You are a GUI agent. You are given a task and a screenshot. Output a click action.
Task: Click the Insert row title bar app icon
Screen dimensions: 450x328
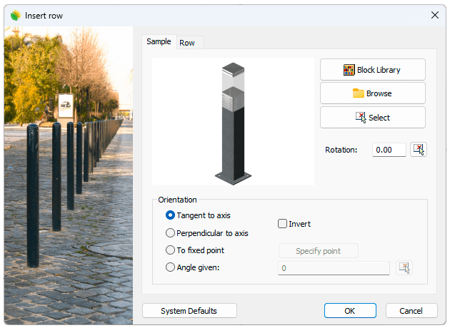tap(15, 14)
